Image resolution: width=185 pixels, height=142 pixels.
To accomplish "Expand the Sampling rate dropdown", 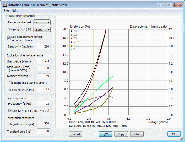I will (x=42, y=29).
